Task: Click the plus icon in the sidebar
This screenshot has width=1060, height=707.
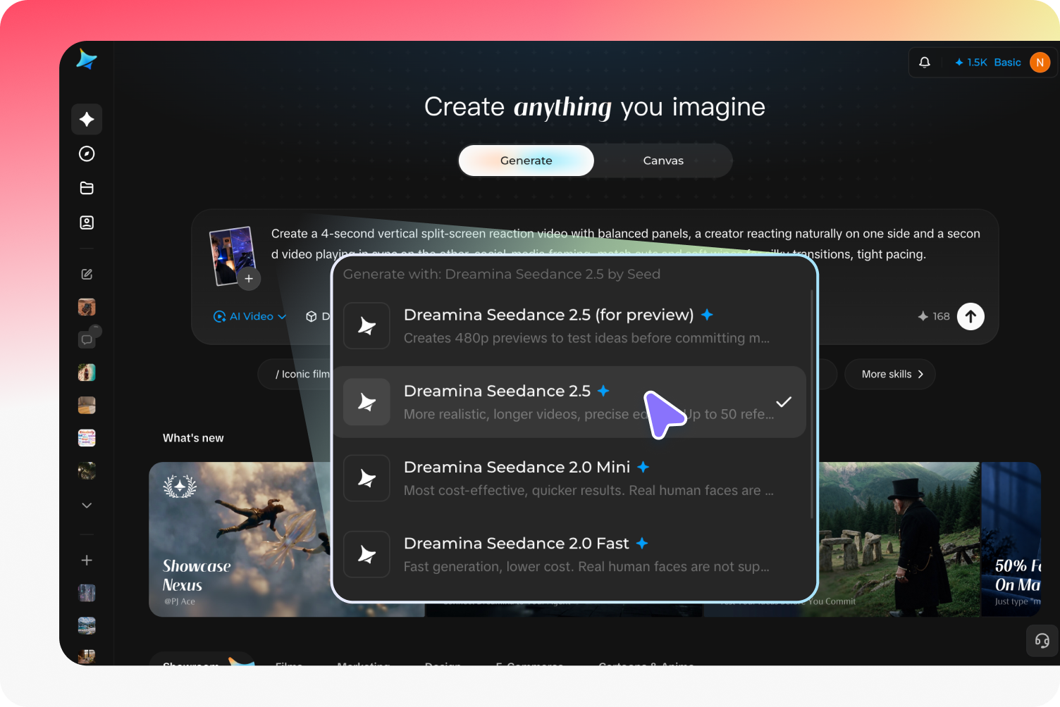Action: (x=87, y=560)
